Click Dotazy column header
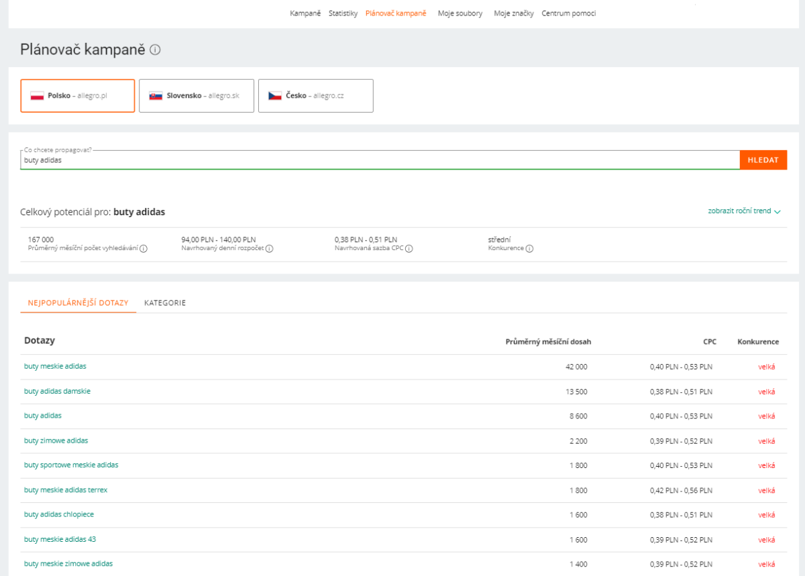The width and height of the screenshot is (805, 576). coord(40,341)
